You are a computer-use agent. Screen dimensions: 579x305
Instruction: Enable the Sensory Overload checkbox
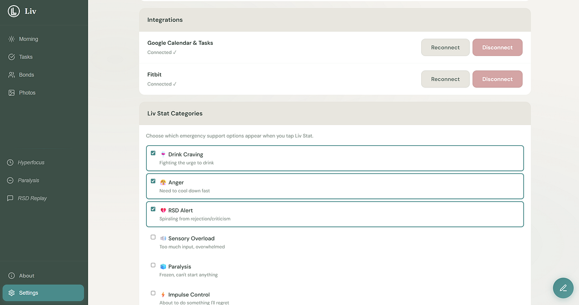click(x=153, y=237)
